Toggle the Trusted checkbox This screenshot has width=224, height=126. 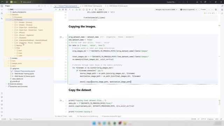199,9
